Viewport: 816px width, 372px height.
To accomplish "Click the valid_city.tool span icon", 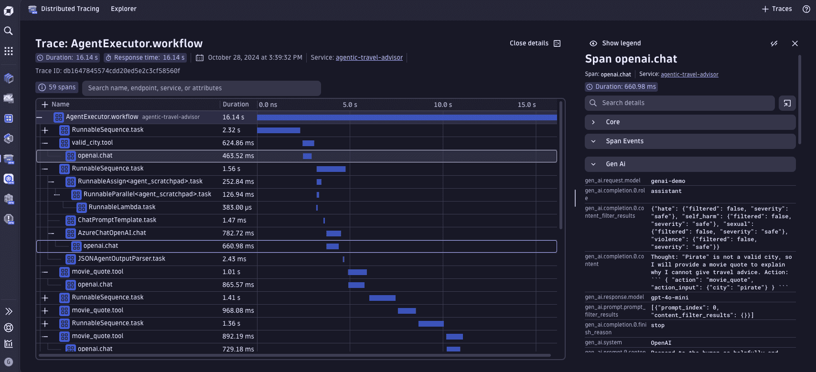I will (x=64, y=143).
